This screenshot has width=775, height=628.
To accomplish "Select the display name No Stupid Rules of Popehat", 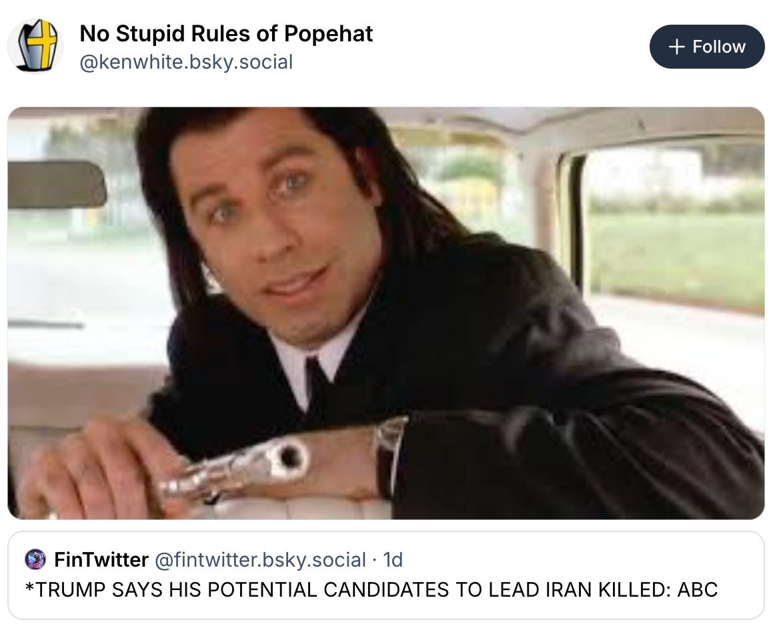I will click(x=225, y=34).
